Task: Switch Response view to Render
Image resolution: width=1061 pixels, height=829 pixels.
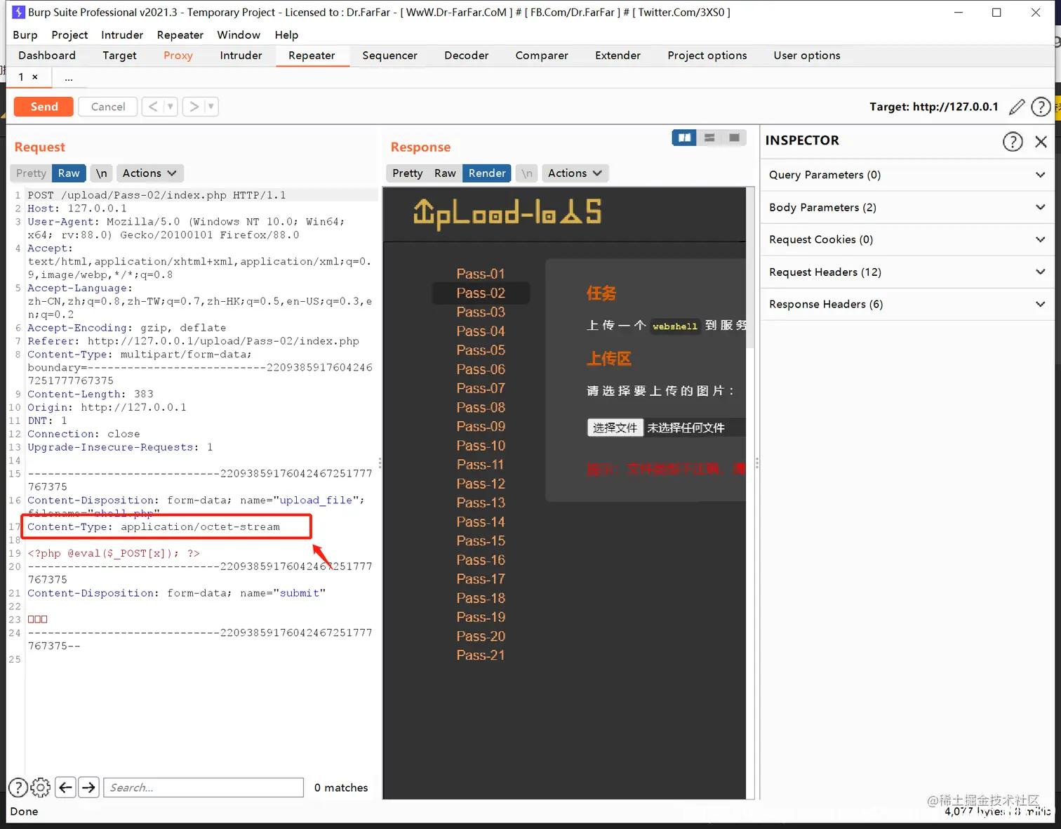Action: pyautogui.click(x=487, y=173)
